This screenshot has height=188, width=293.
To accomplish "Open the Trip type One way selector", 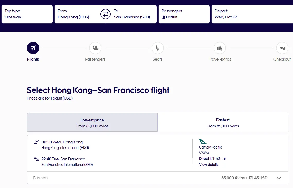I will (x=27, y=14).
